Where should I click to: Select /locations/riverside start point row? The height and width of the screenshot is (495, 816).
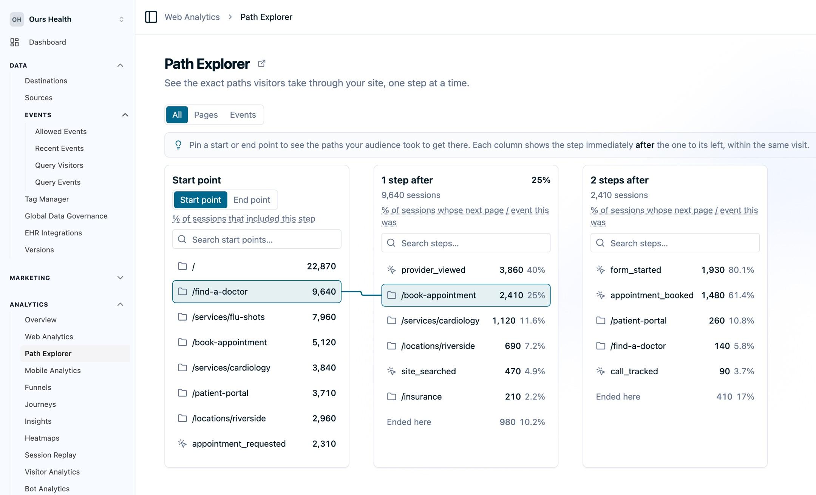257,418
